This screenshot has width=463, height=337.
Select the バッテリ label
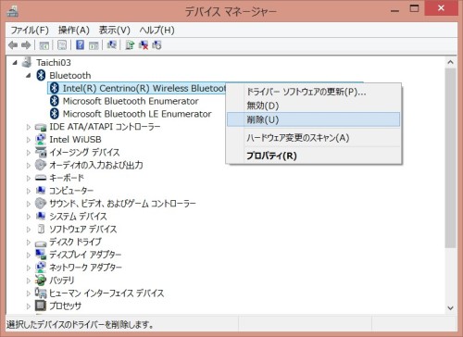click(62, 281)
